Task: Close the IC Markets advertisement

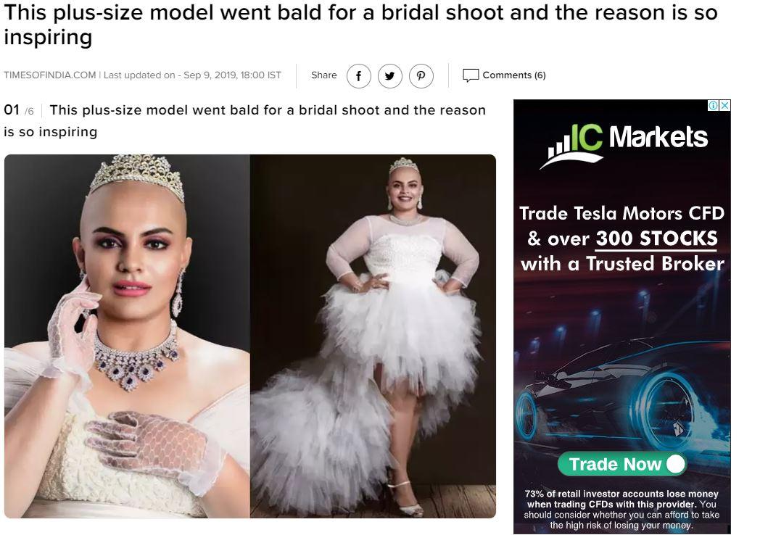Action: pyautogui.click(x=724, y=106)
